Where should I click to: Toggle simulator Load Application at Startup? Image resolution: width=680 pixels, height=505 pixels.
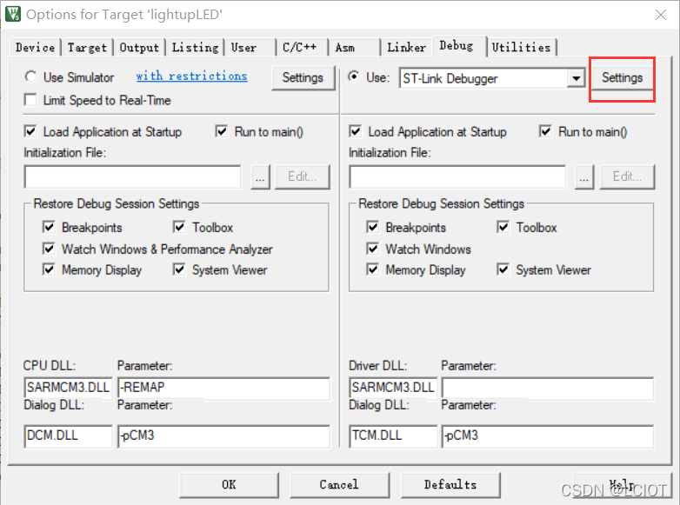pos(30,131)
